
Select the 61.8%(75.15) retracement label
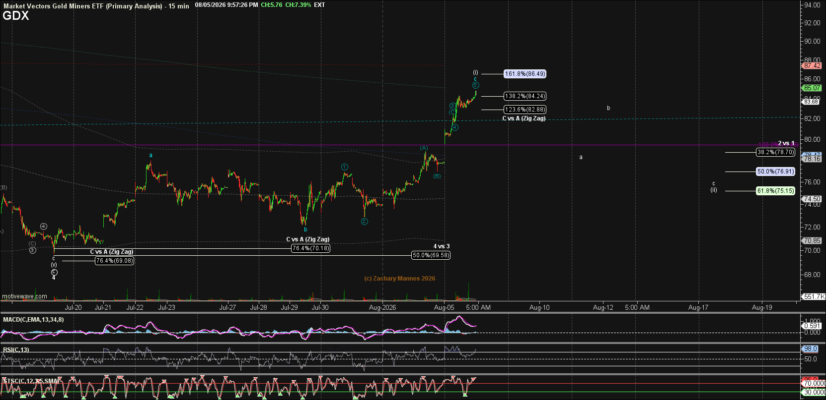pyautogui.click(x=775, y=191)
